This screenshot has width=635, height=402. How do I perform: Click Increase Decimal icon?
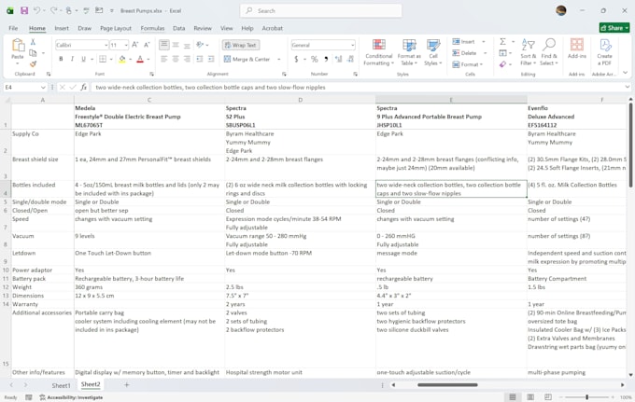(x=339, y=59)
